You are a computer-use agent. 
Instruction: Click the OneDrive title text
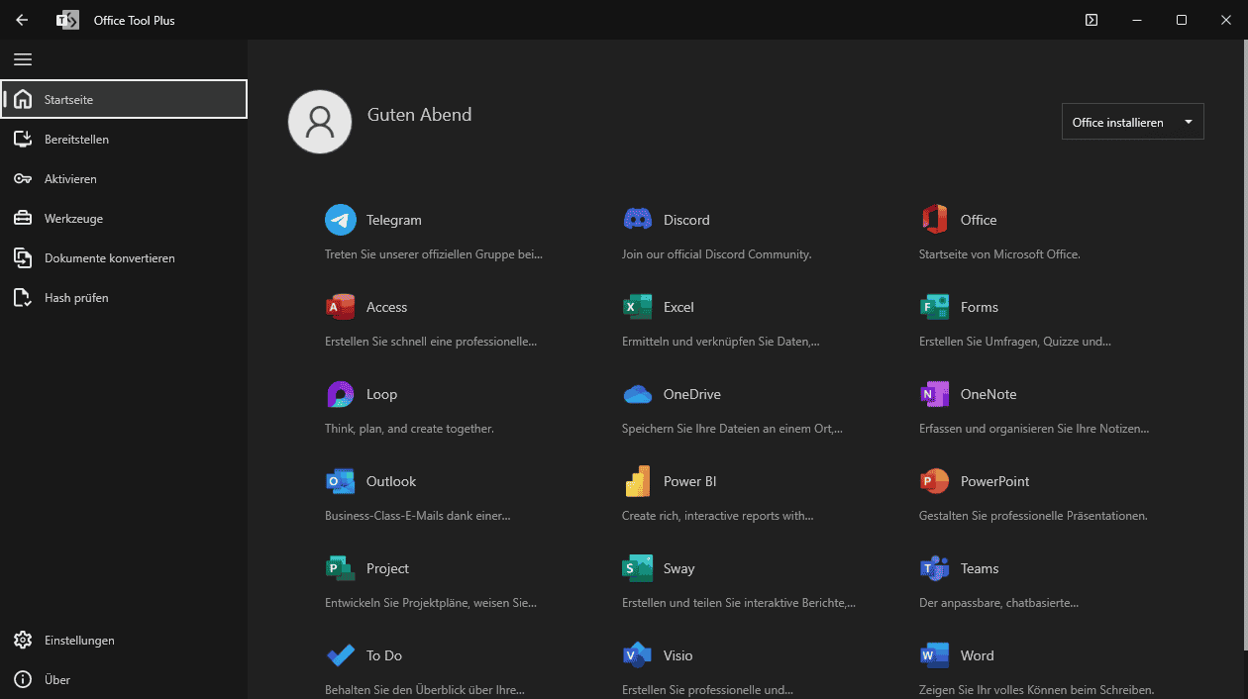point(692,394)
